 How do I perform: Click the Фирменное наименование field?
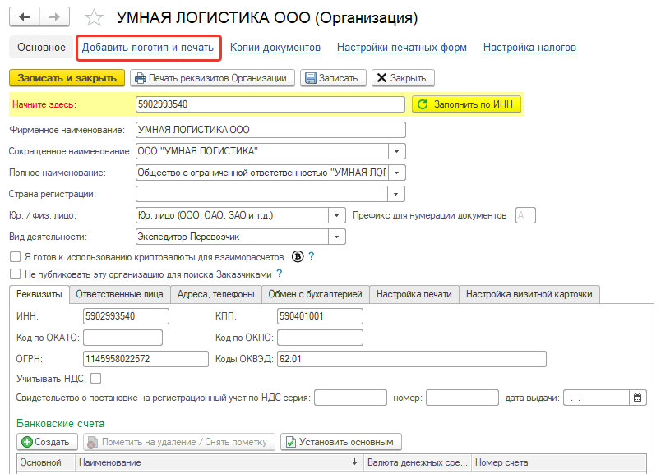[x=270, y=130]
